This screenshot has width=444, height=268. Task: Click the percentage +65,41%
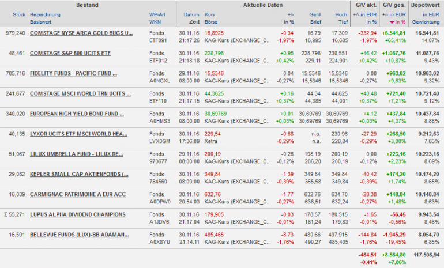396,40
